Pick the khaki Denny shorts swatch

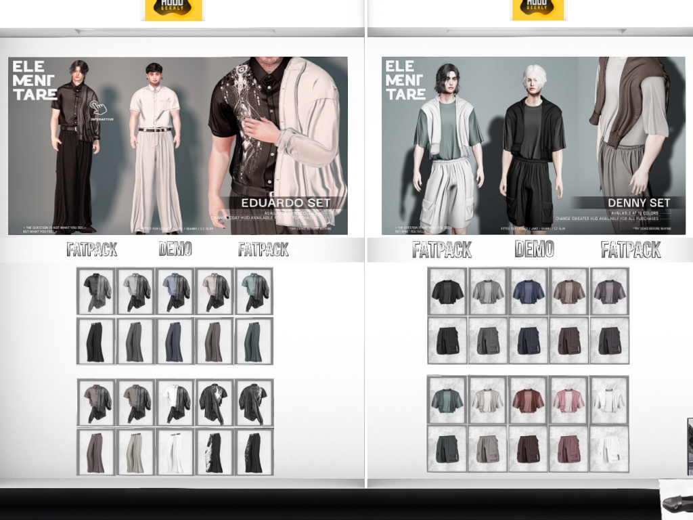point(488,449)
